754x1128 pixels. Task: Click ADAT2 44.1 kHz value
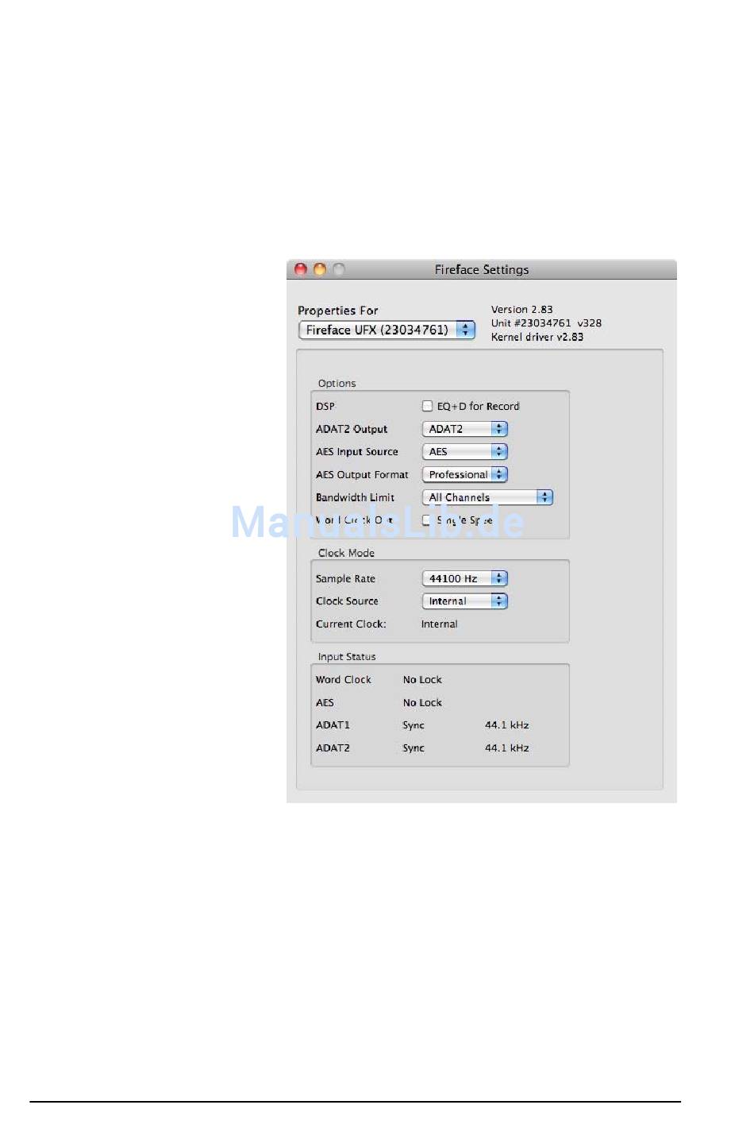coord(506,747)
